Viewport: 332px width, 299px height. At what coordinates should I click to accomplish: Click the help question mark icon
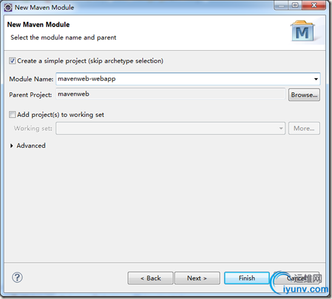pos(18,277)
